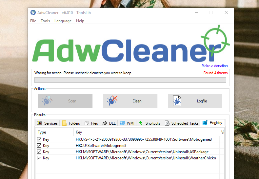This screenshot has height=179, width=259.
Task: Switch to the Scheduled Tasks tab
Action: [181, 123]
